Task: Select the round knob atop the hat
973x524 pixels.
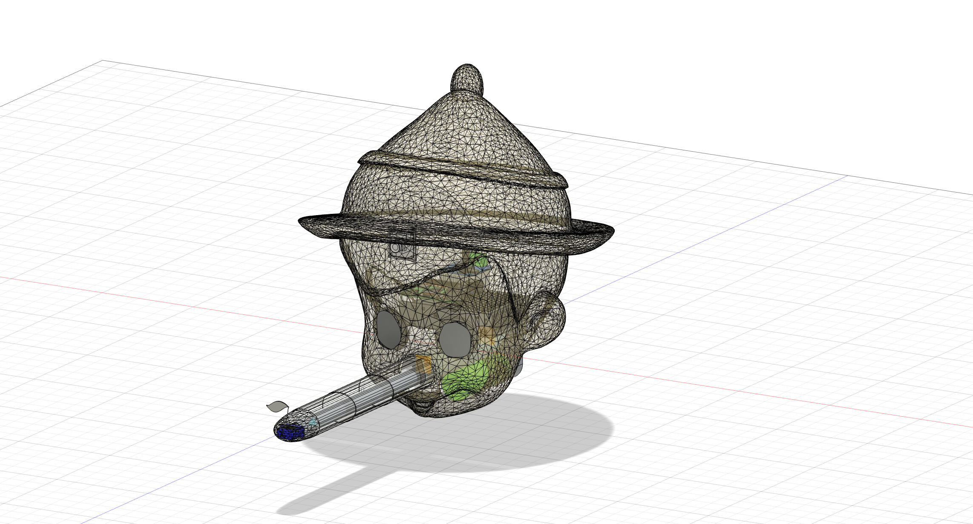Action: [467, 79]
